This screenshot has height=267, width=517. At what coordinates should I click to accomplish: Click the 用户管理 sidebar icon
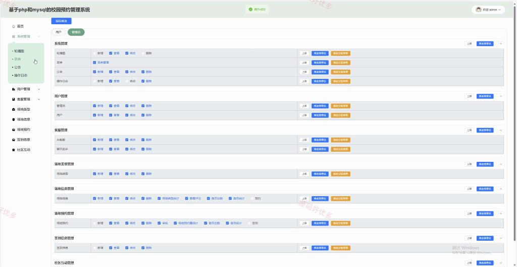[14, 89]
